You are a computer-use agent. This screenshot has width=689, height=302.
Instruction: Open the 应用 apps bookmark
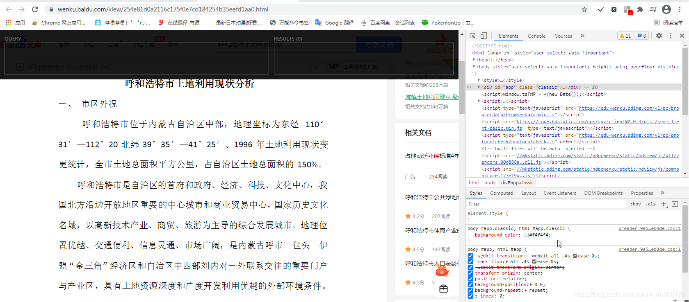[x=15, y=23]
